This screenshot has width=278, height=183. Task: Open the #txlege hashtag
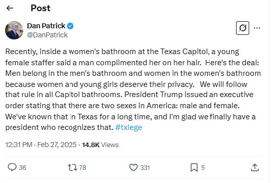[128, 127]
